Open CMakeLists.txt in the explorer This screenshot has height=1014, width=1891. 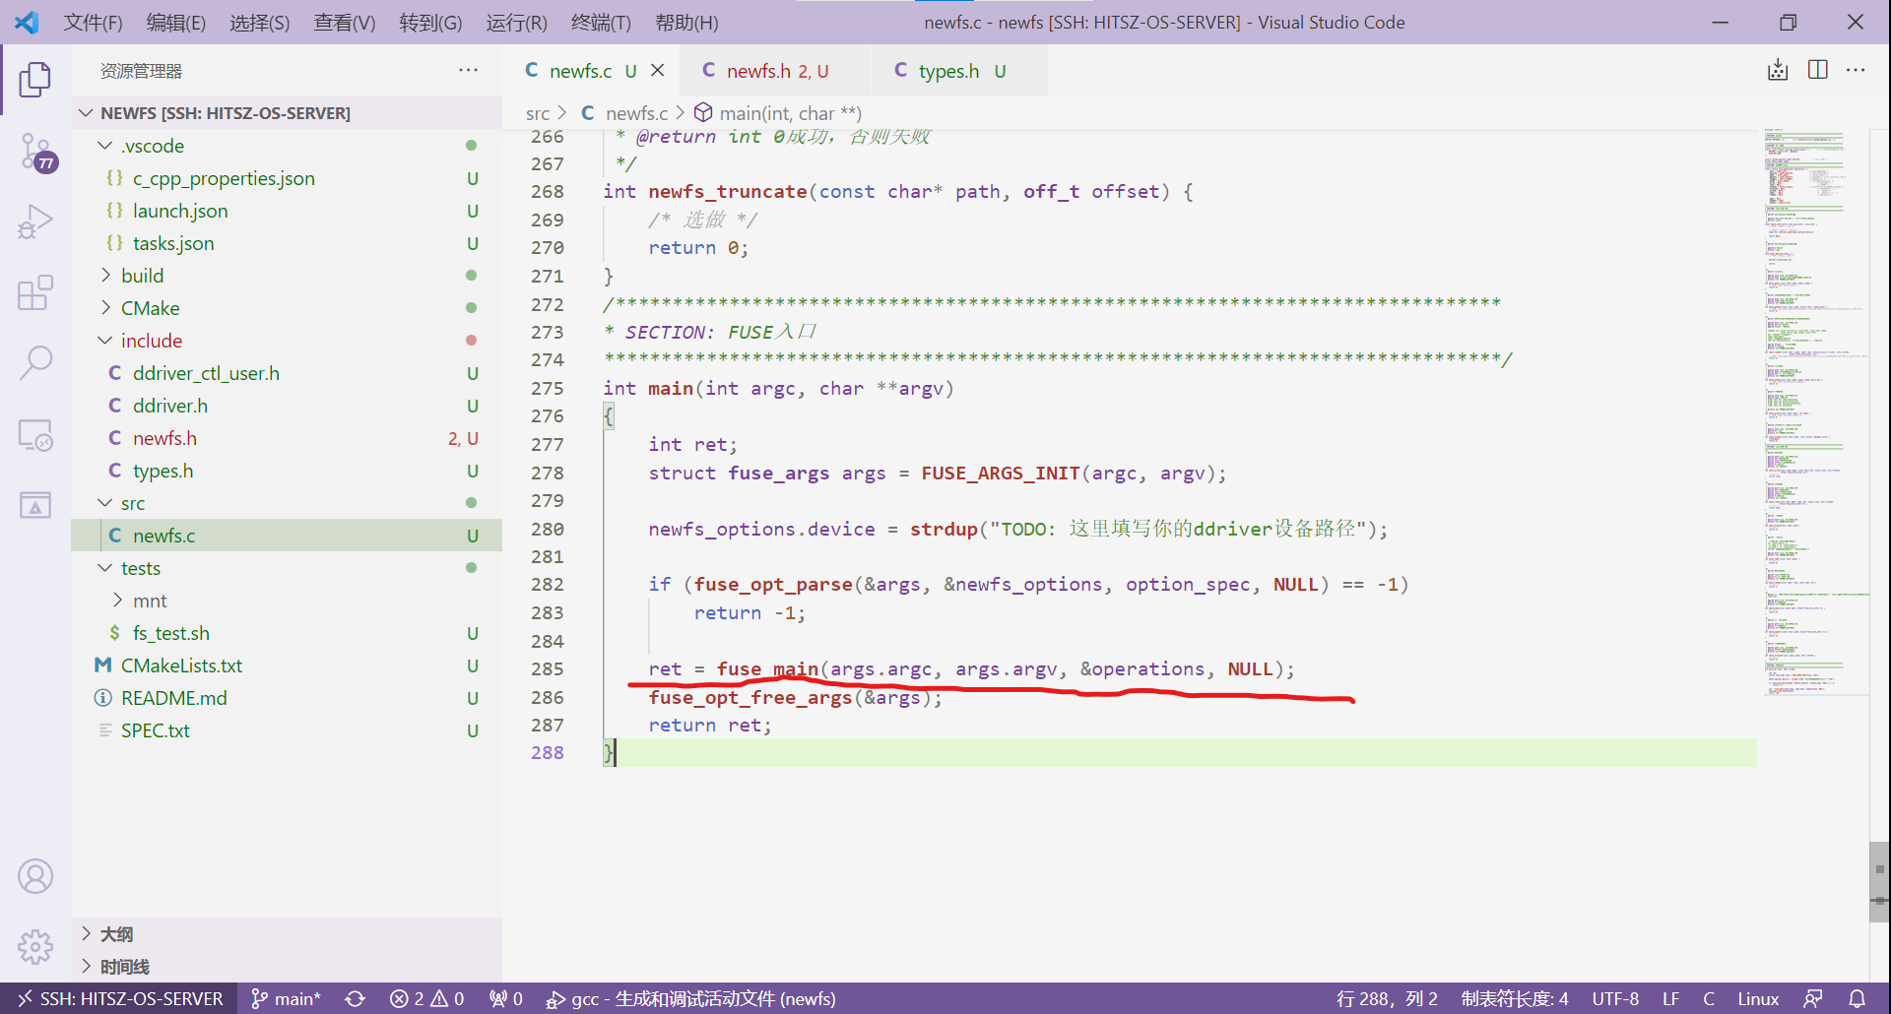click(x=181, y=665)
